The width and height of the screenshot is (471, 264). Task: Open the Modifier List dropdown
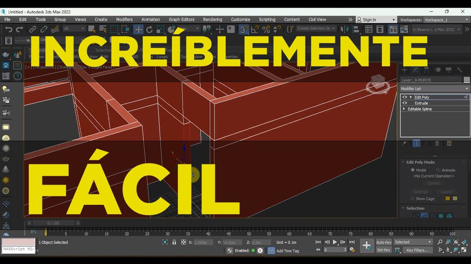pos(435,89)
